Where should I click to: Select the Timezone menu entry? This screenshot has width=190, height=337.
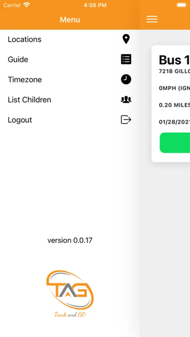coord(70,79)
